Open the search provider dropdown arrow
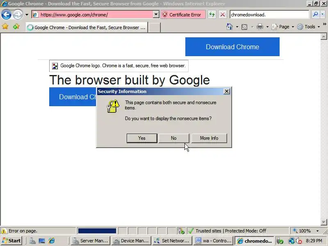This screenshot has width=328, height=246. [322, 14]
